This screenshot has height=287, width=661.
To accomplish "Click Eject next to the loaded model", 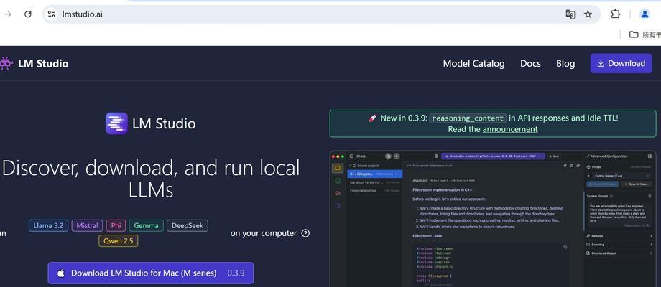I will tap(555, 156).
